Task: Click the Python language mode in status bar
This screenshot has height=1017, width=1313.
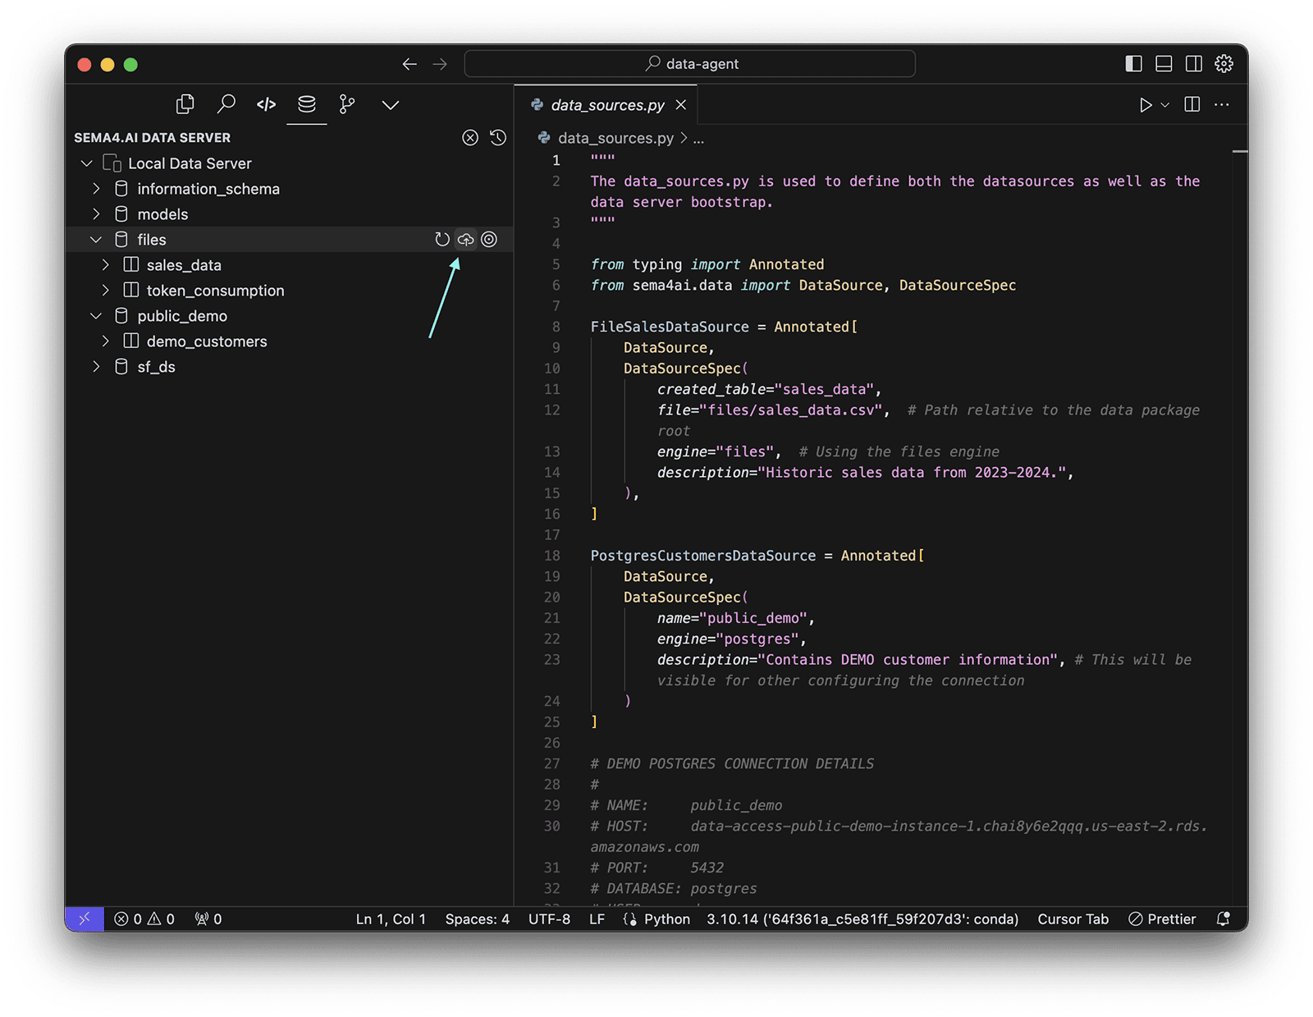Action: [666, 919]
